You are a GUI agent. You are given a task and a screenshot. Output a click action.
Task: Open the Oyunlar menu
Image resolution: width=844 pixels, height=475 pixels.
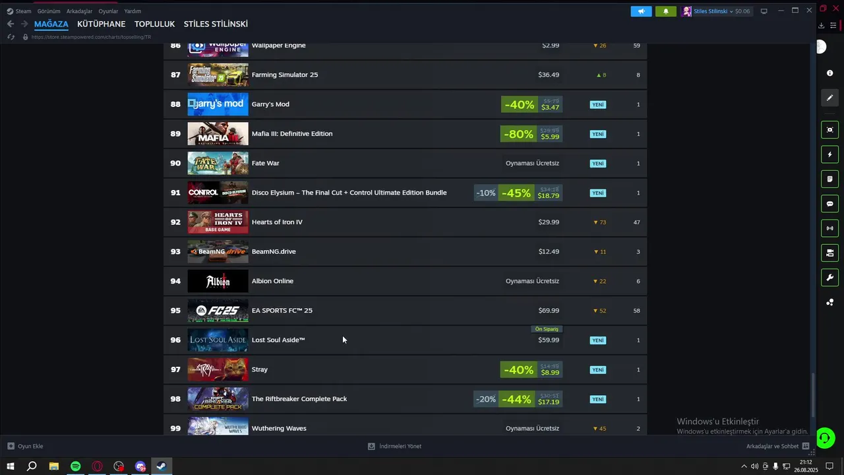(108, 11)
